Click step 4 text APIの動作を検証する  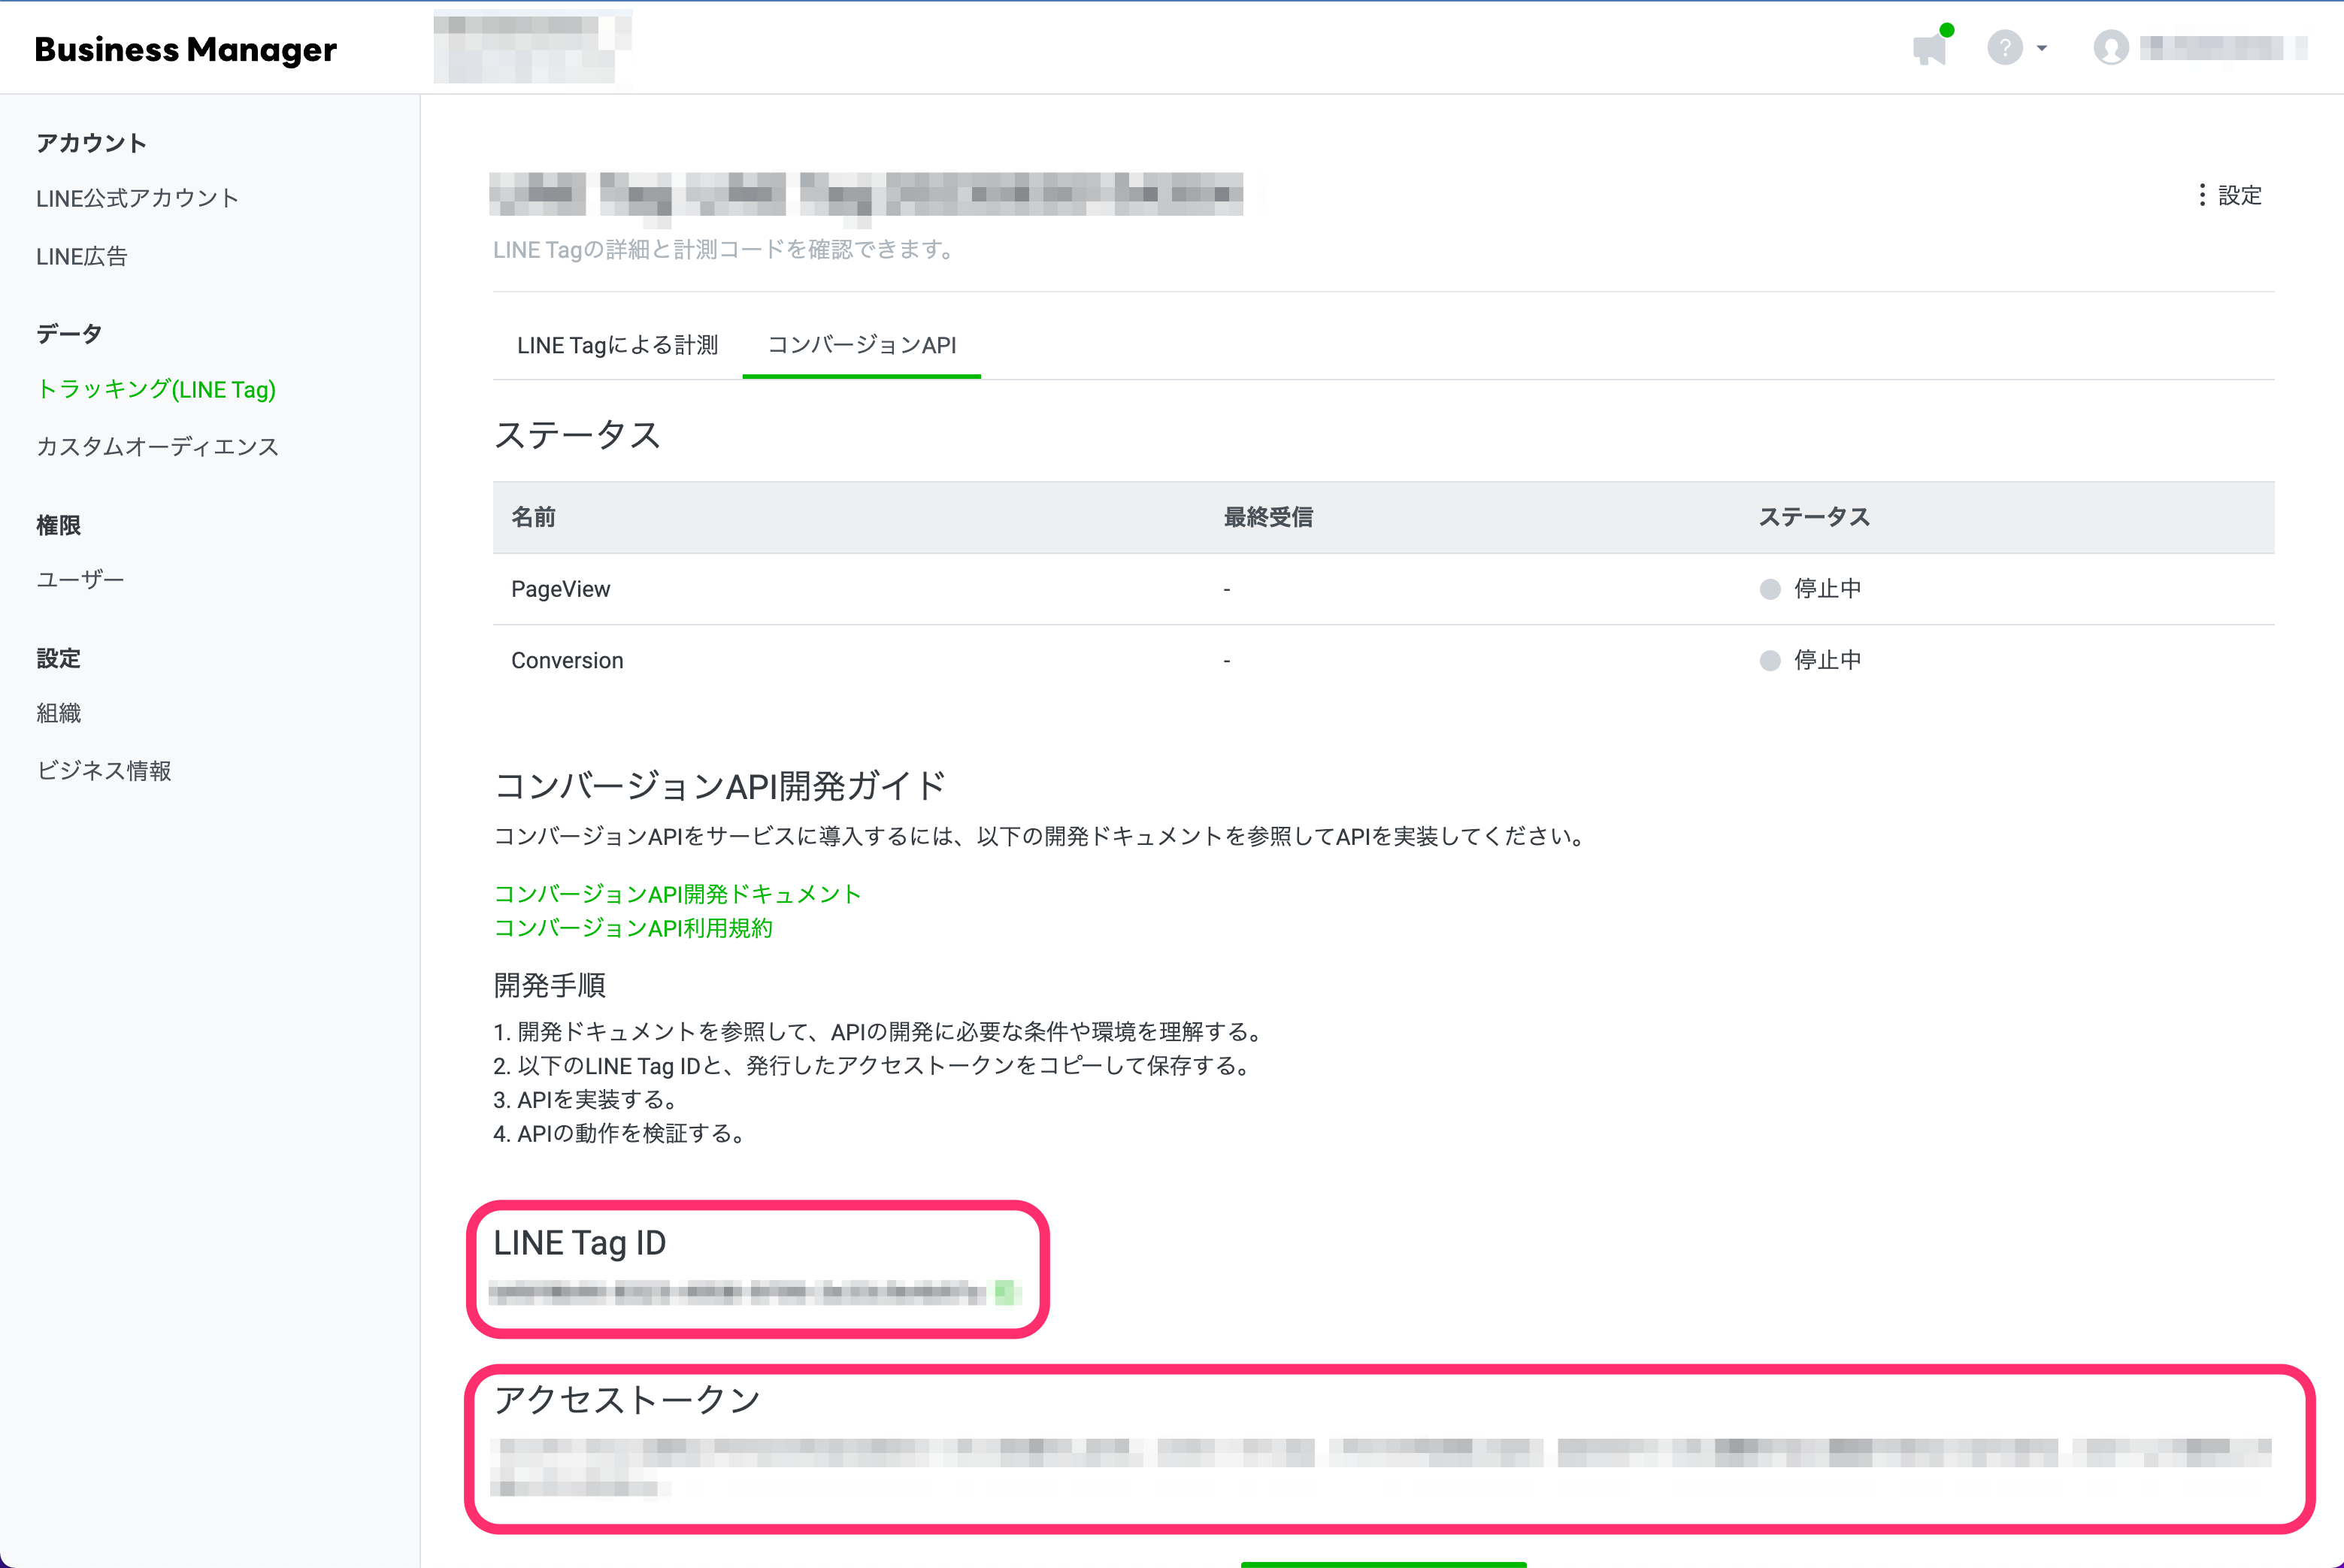click(x=620, y=1134)
